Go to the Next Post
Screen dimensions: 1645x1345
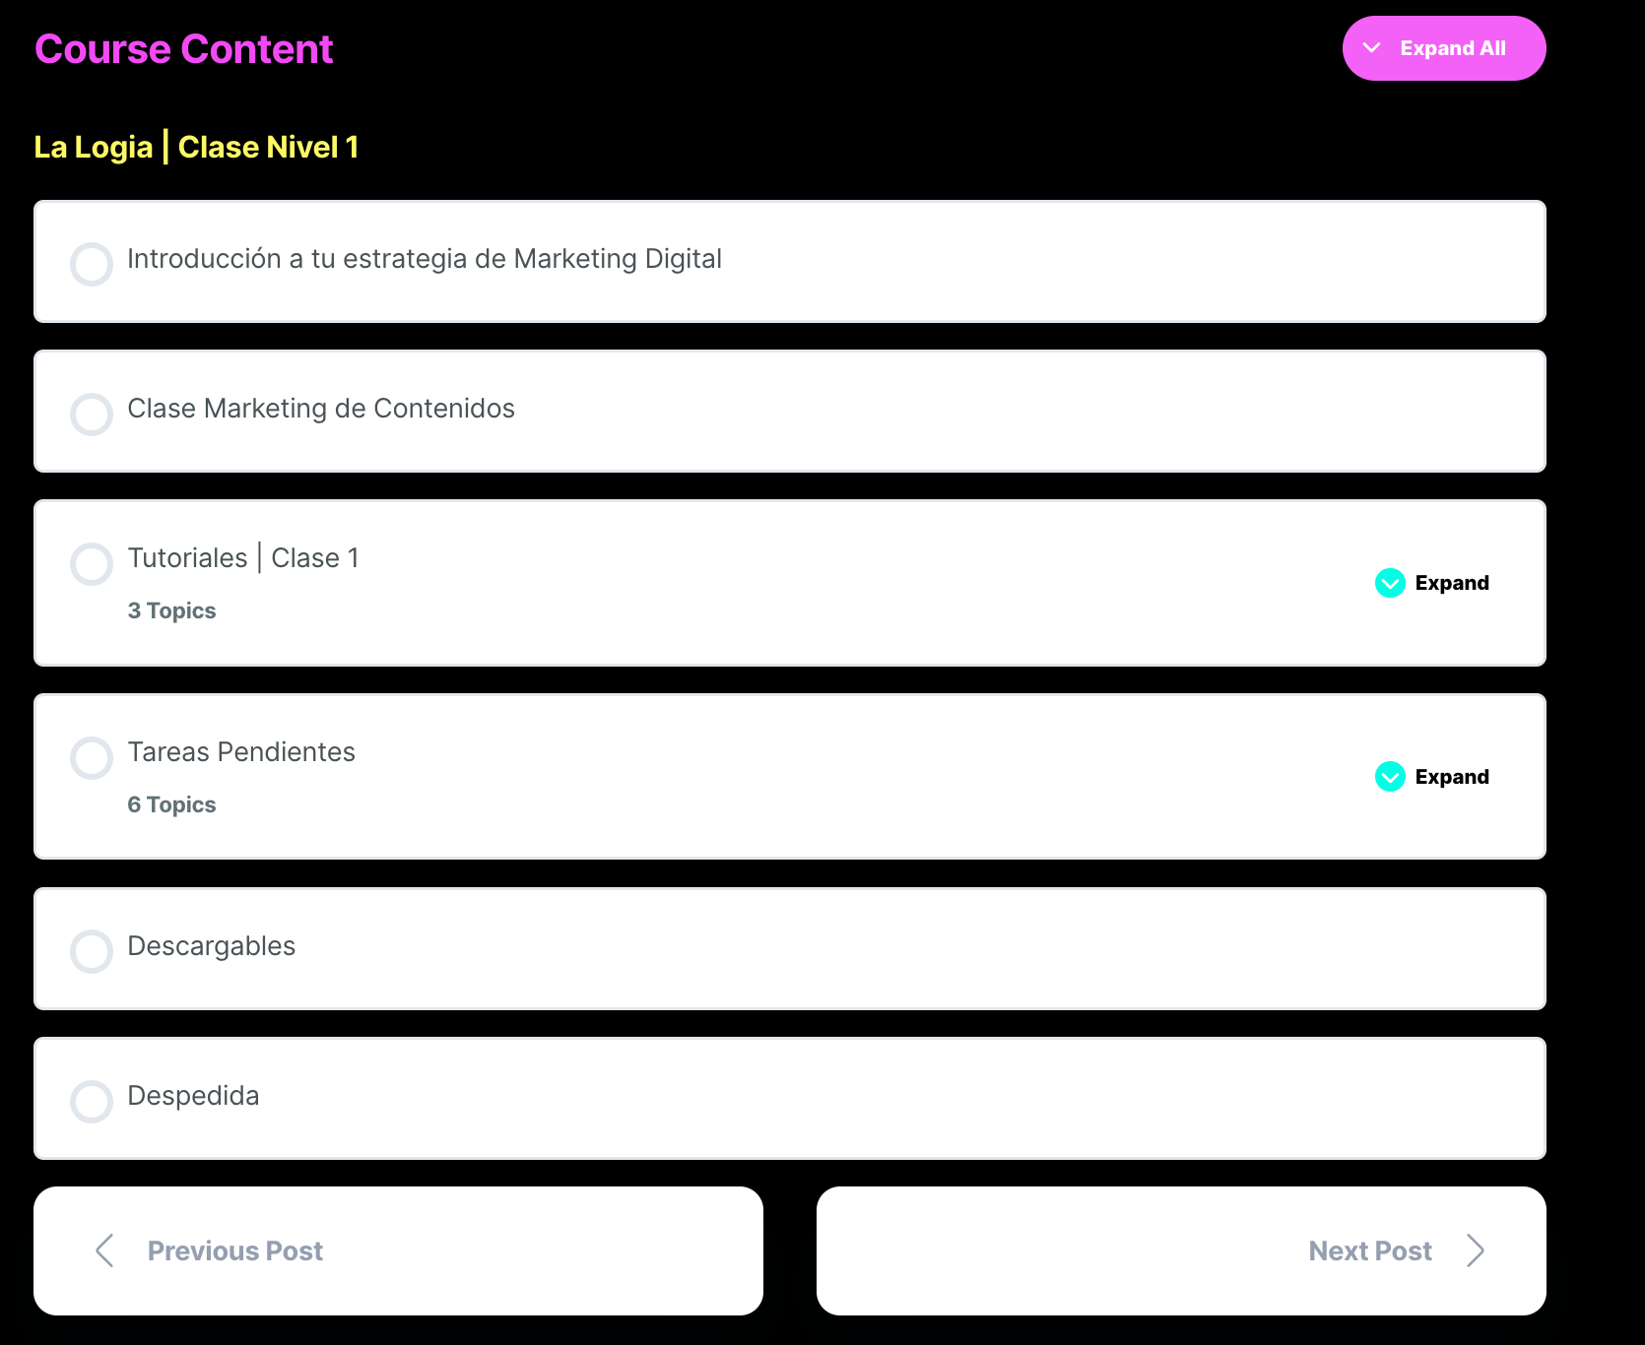point(1369,1250)
